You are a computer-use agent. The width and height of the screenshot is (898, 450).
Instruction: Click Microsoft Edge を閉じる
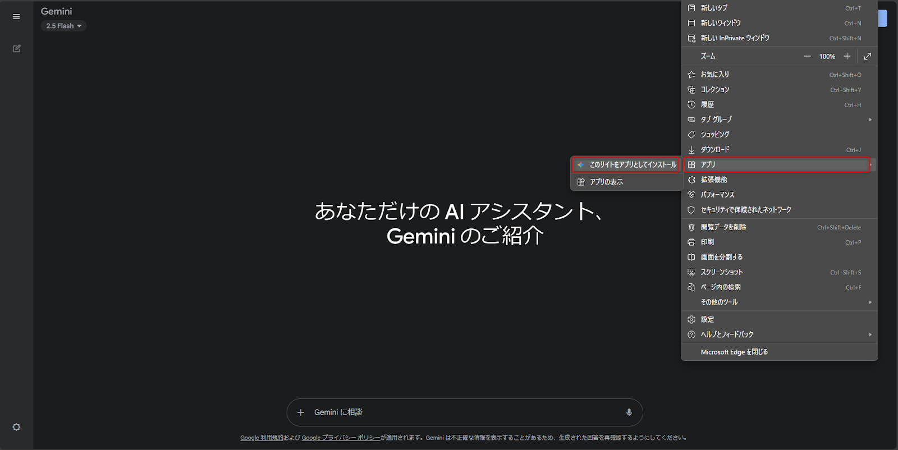(x=734, y=352)
